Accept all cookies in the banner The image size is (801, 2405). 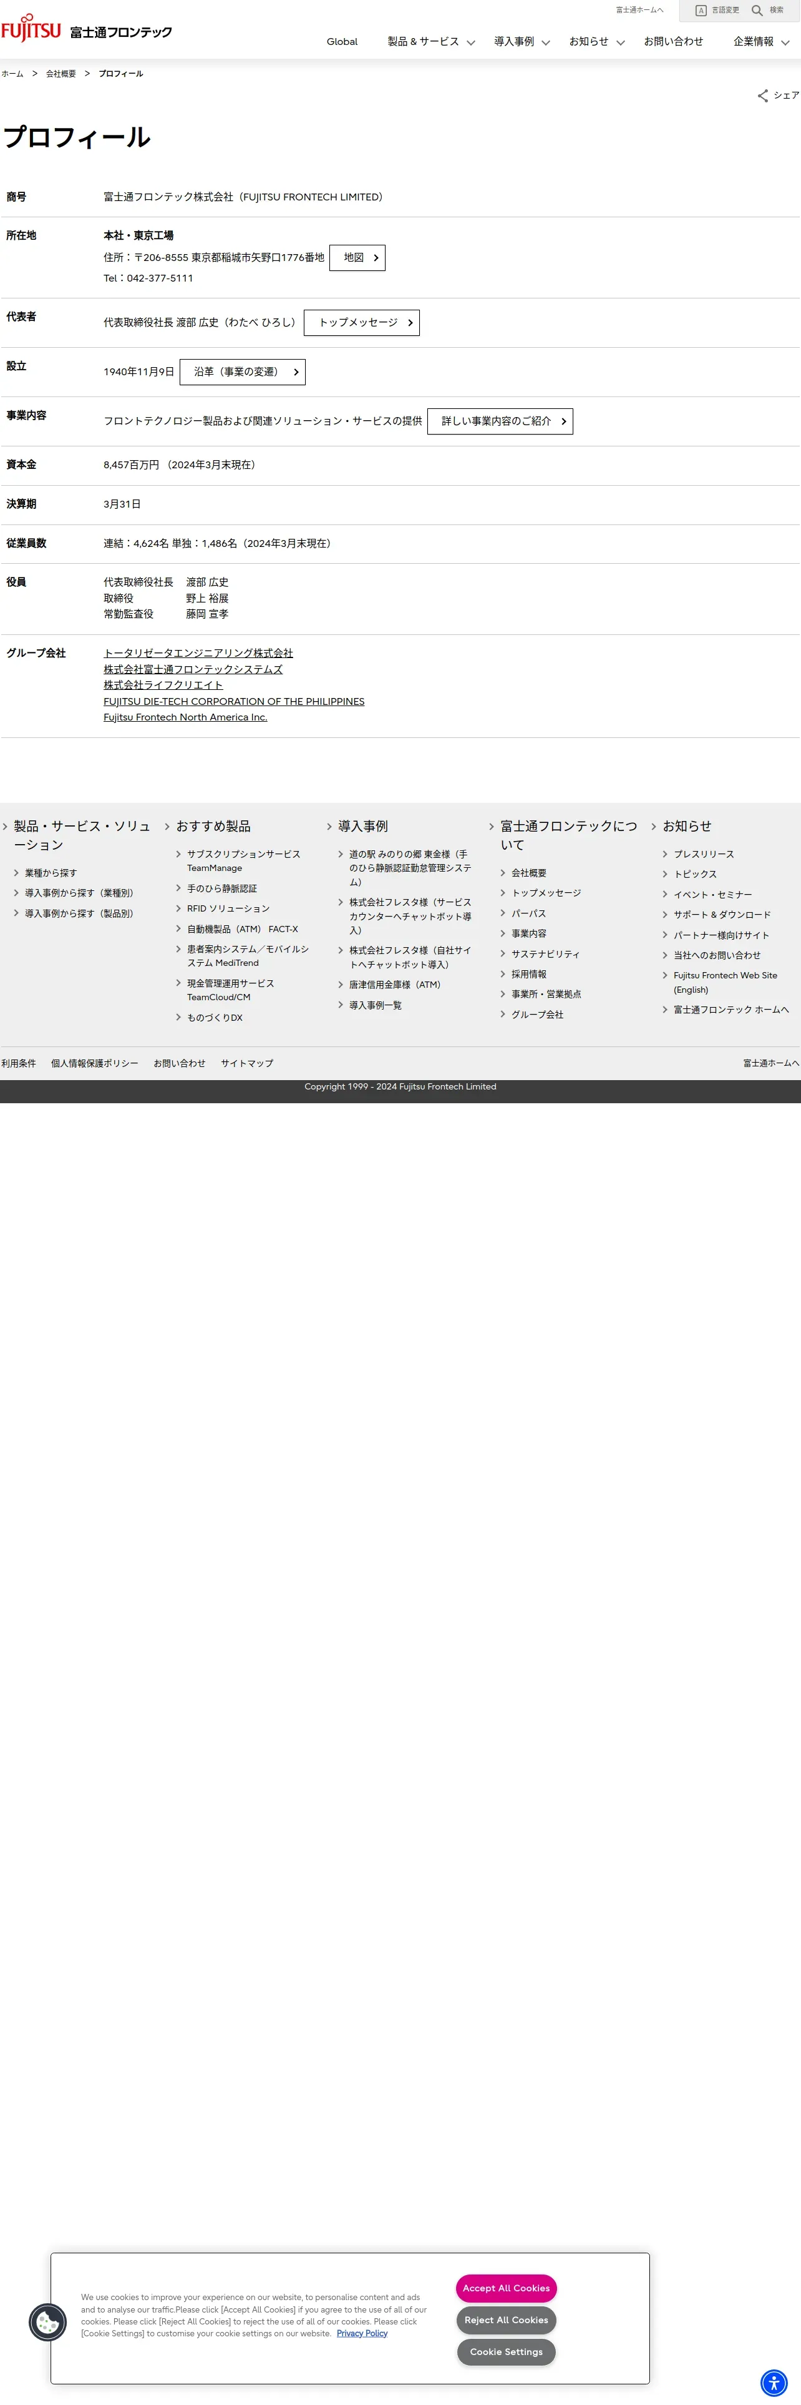tap(507, 2288)
